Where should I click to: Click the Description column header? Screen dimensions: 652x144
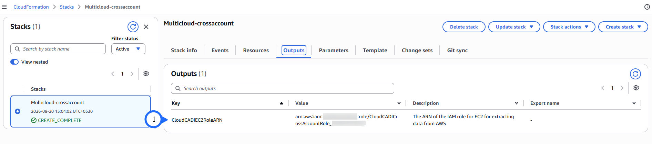pyautogui.click(x=426, y=103)
